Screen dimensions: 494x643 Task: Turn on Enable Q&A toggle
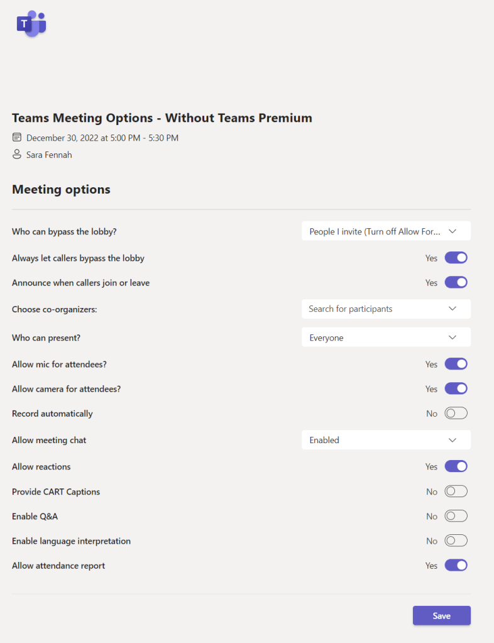click(456, 516)
